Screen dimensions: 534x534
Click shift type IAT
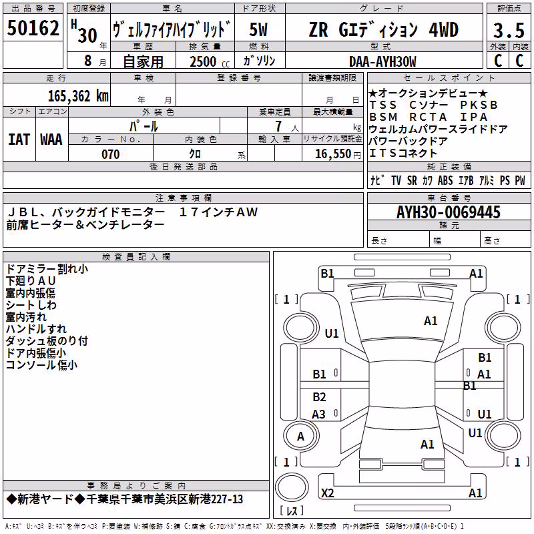tap(19, 140)
